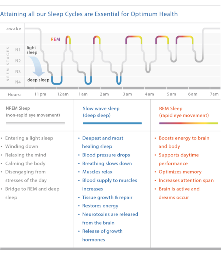
Task: Click the gradient bar under REM Sleep
Action: (x=188, y=123)
